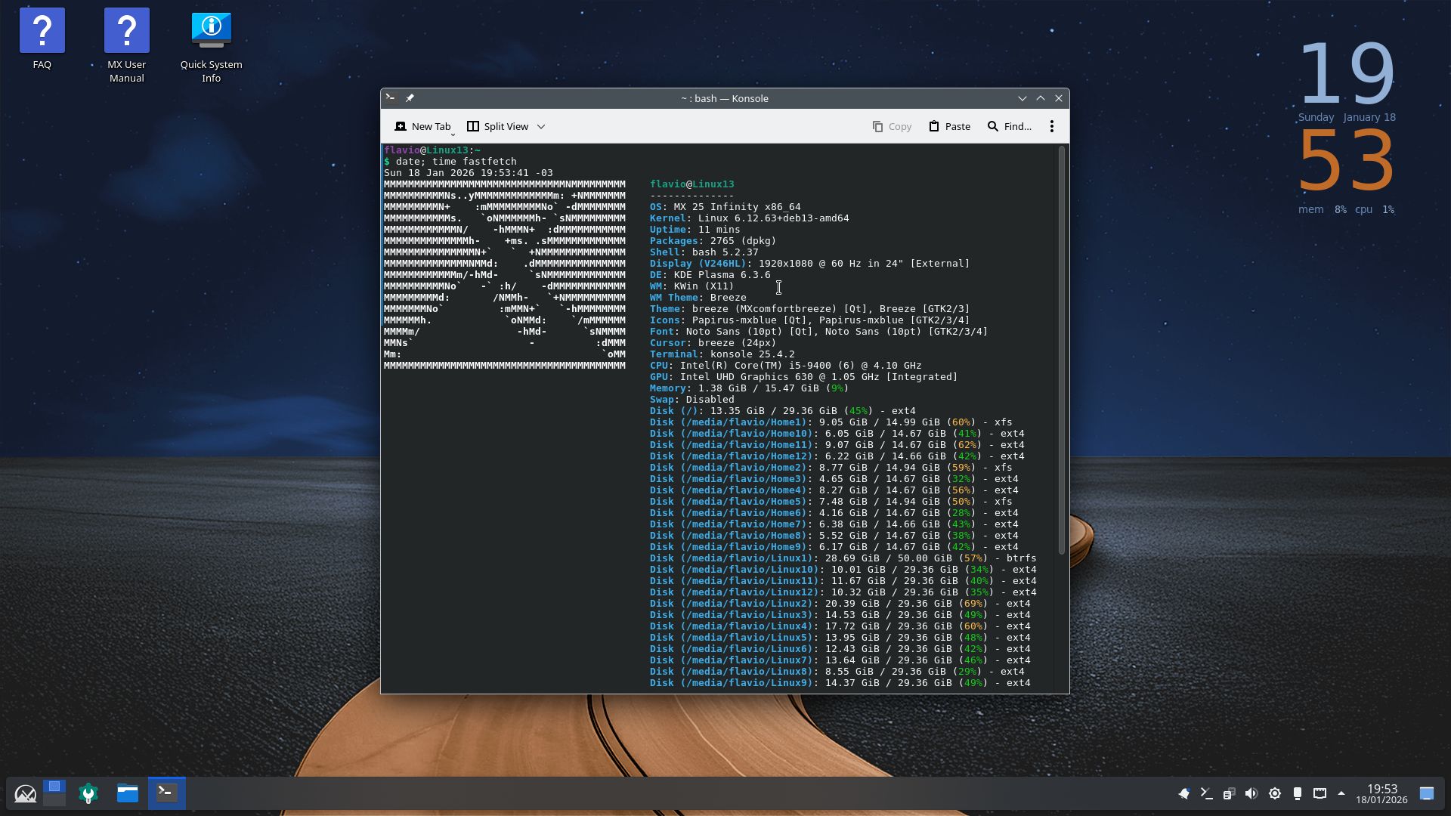The image size is (1451, 816).
Task: Open the clipboard tray icon
Action: (1229, 793)
